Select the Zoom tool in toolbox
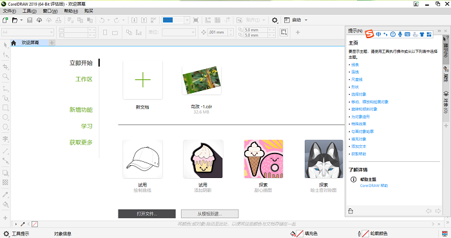The width and height of the screenshot is (451, 238). click(x=5, y=77)
